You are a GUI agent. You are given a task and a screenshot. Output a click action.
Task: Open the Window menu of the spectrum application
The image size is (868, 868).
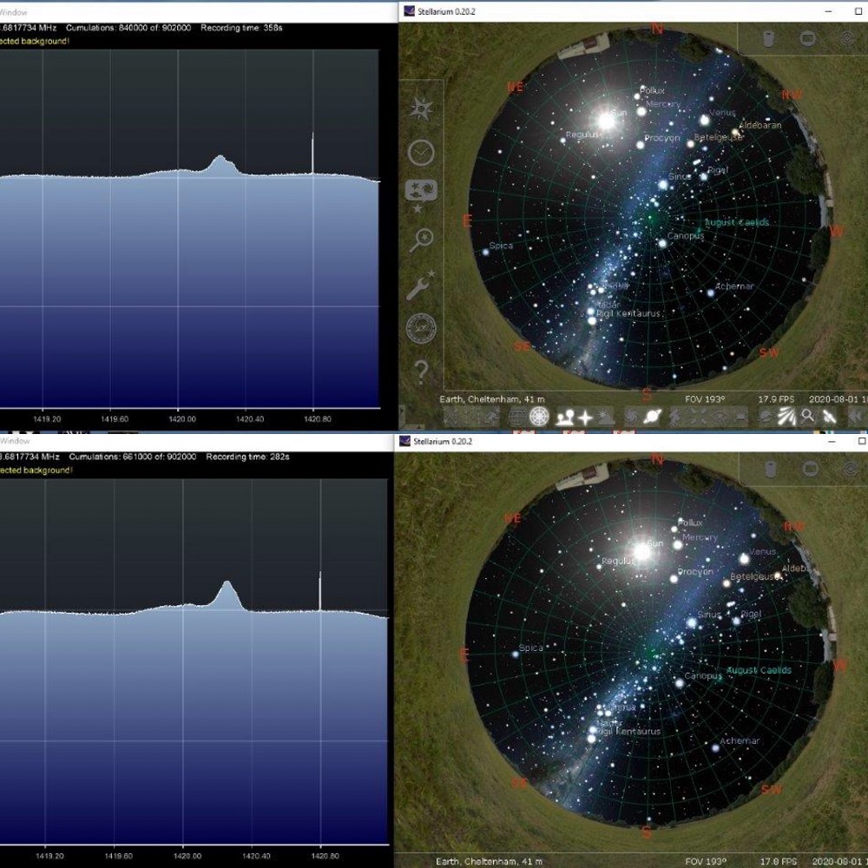click(x=13, y=13)
